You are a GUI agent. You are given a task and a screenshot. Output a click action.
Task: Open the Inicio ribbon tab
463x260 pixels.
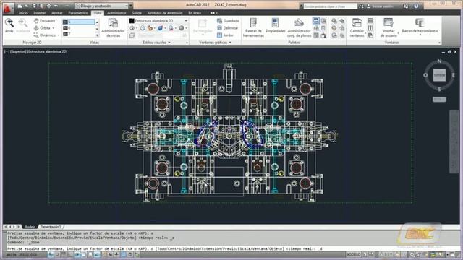click(x=23, y=13)
